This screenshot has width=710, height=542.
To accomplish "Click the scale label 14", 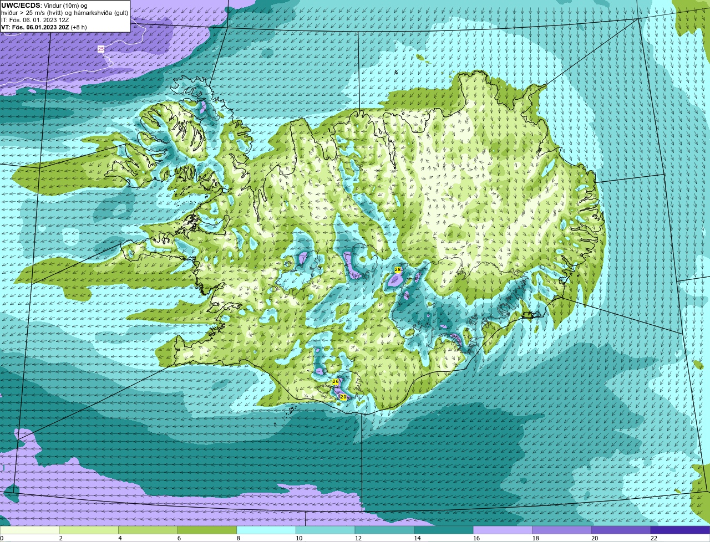I will click(418, 538).
